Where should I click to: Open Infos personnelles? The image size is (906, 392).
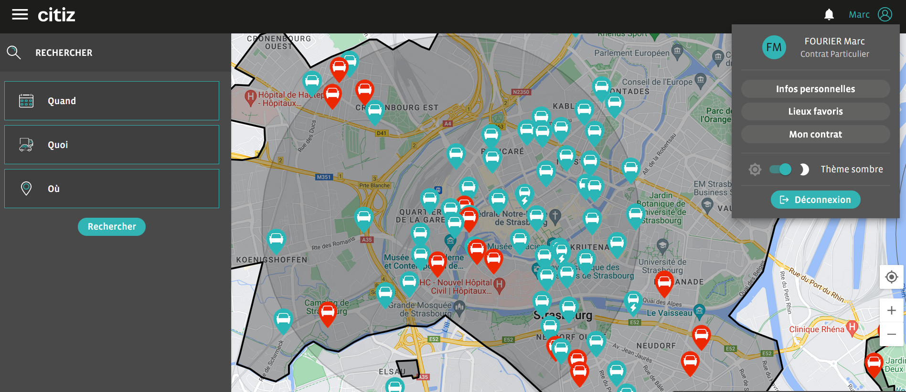pyautogui.click(x=815, y=89)
